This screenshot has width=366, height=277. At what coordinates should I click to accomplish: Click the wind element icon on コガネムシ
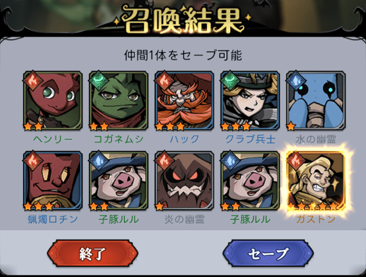(99, 80)
